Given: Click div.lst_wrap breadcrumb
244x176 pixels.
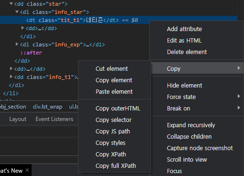Looking at the screenshot, I should 47,107.
